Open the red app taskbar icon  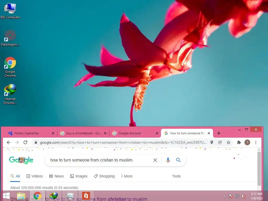tap(86, 196)
